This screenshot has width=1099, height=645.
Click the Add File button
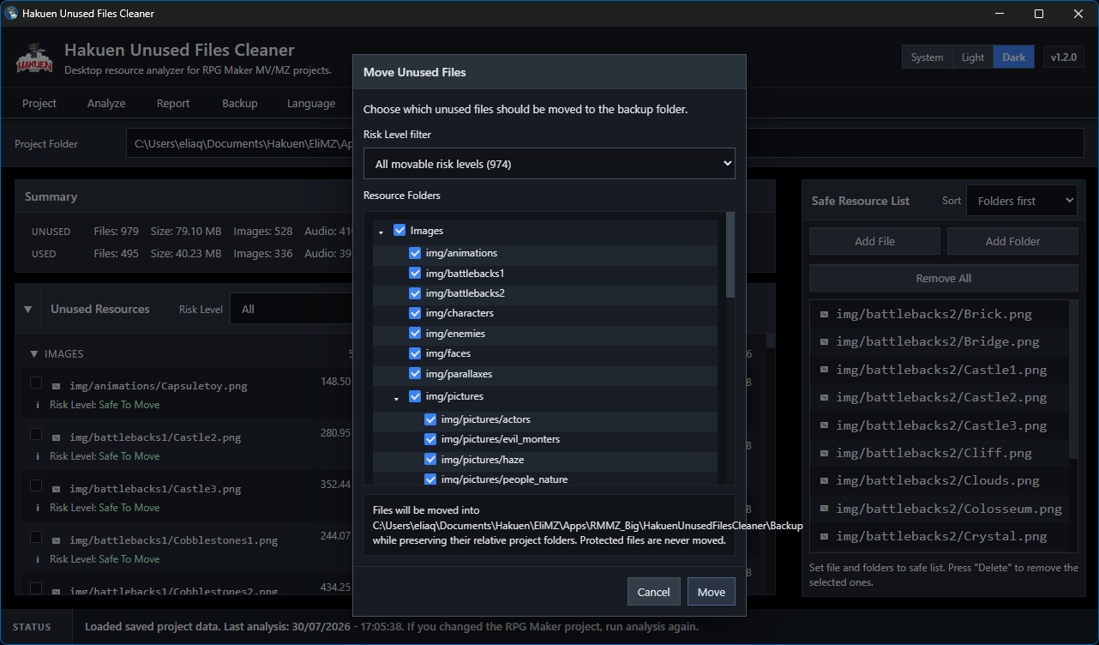(x=874, y=241)
